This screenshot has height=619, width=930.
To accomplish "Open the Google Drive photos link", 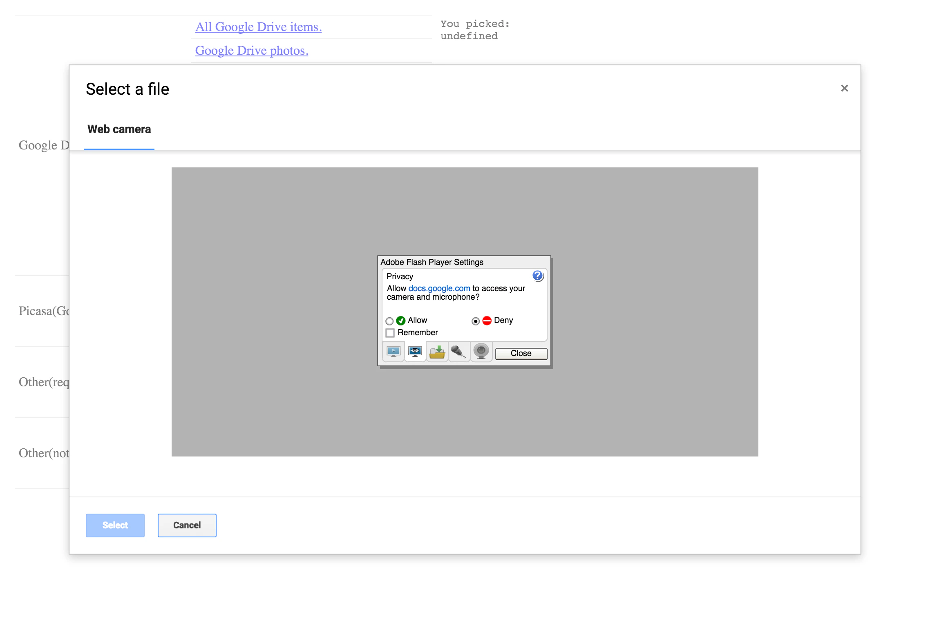I will coord(252,51).
